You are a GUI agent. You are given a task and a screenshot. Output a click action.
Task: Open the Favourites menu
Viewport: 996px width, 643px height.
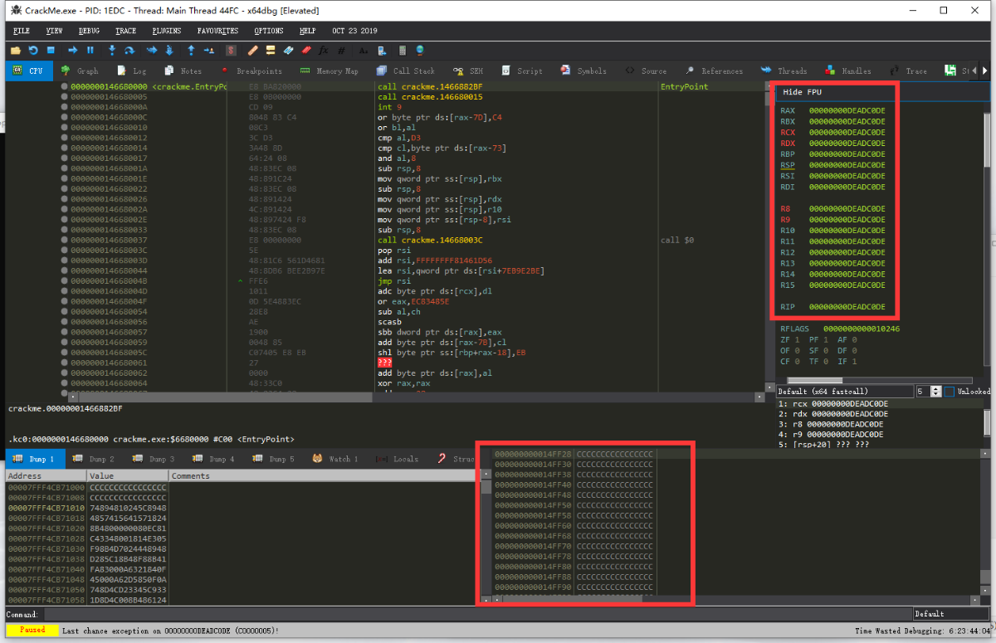(217, 31)
